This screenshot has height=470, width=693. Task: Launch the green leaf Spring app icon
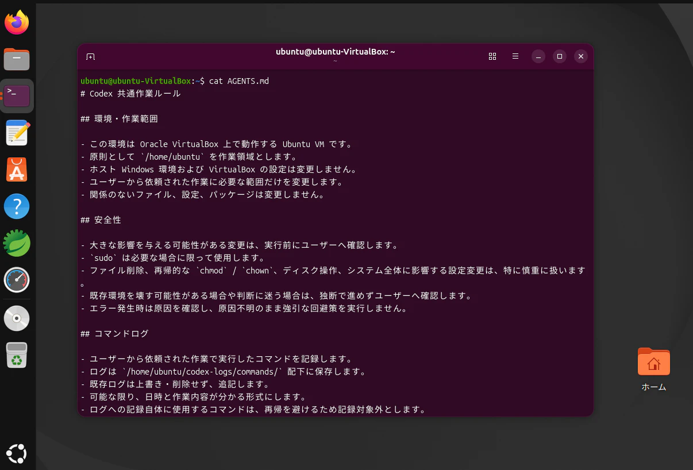[17, 243]
